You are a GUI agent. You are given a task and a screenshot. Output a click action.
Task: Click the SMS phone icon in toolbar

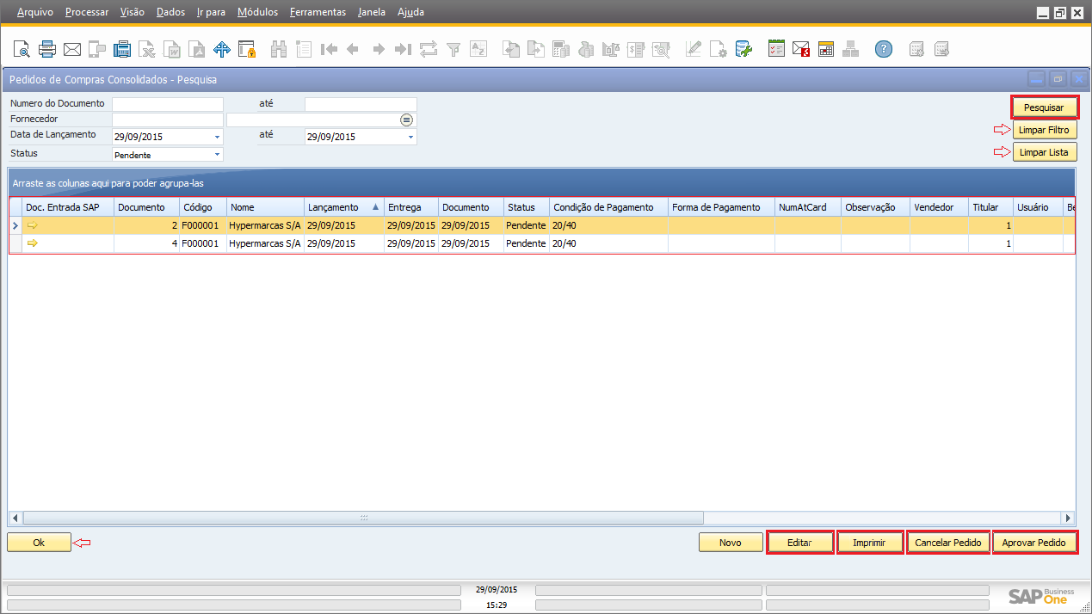tap(97, 49)
